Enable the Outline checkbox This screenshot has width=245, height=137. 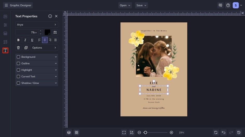18,64
